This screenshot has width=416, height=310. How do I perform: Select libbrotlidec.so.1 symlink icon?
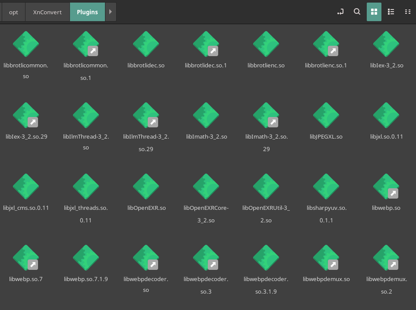[x=206, y=44]
